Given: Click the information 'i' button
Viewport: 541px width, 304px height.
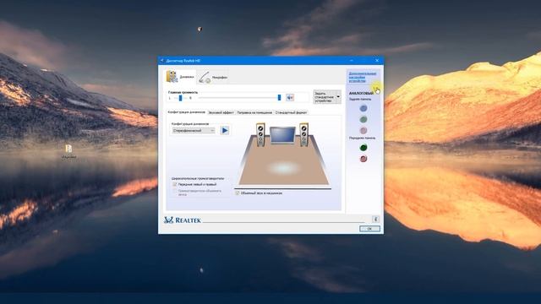Looking at the screenshot, I should click(375, 219).
